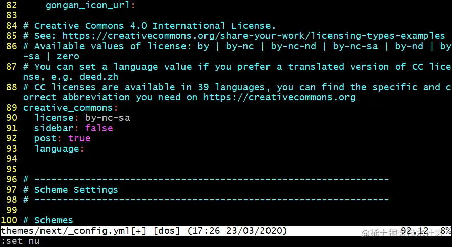Click line number 90 in the gutter
The width and height of the screenshot is (452, 247).
[11, 118]
